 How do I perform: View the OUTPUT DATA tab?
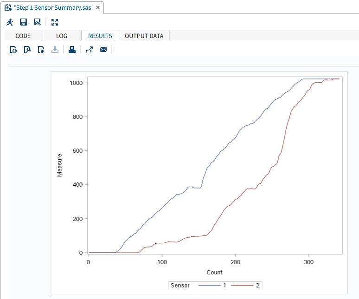[144, 36]
